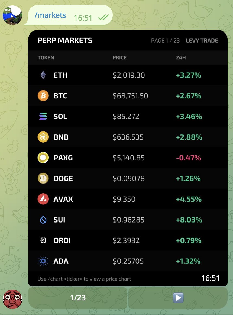This screenshot has width=233, height=315.
Task: Select the ETH token icon
Action: coord(43,75)
